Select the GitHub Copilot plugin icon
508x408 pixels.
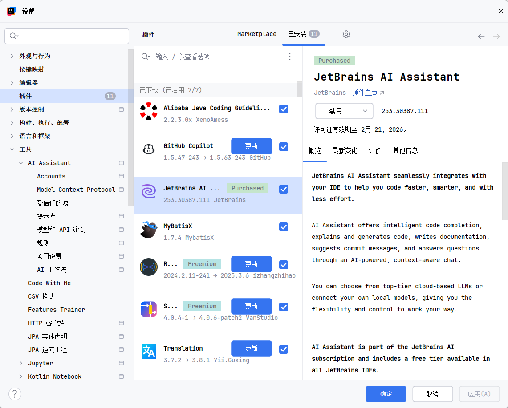click(x=148, y=149)
